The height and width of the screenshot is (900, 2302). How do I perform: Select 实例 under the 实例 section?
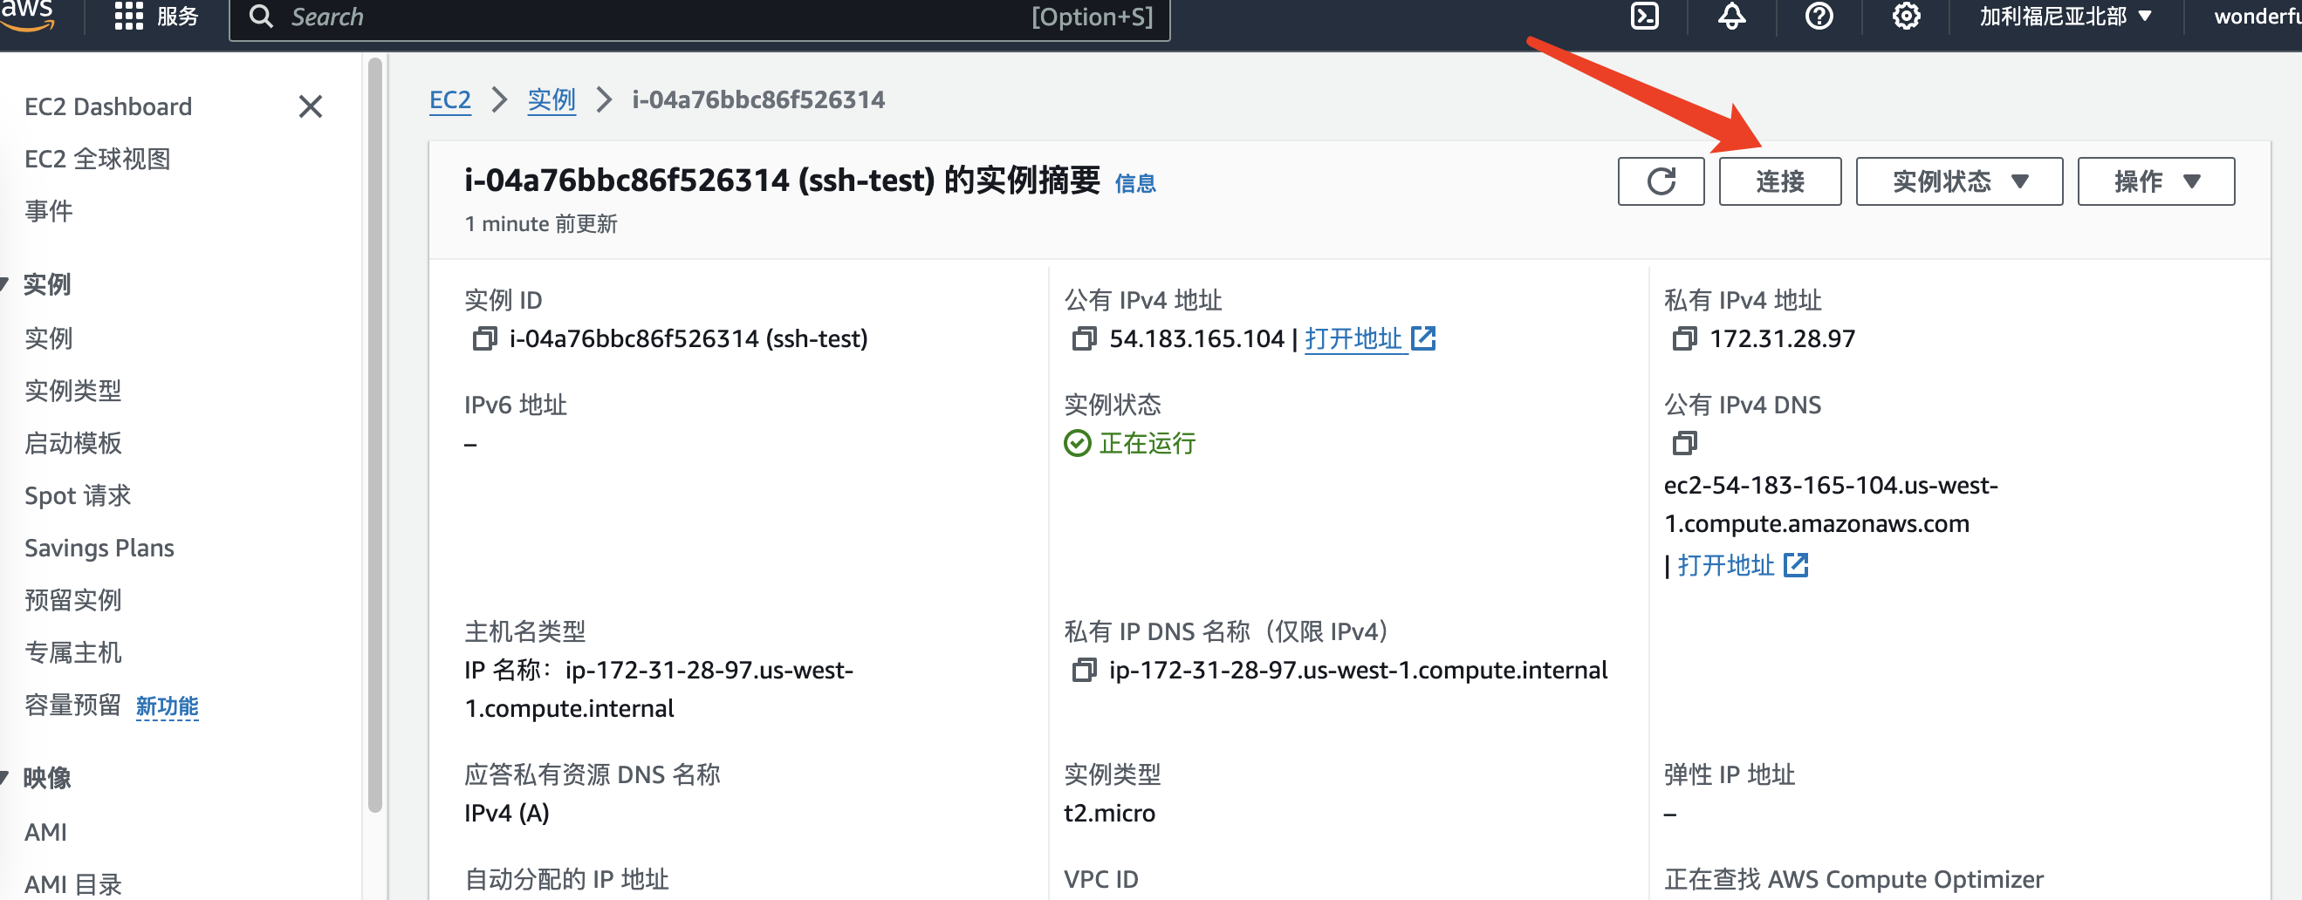pos(48,338)
